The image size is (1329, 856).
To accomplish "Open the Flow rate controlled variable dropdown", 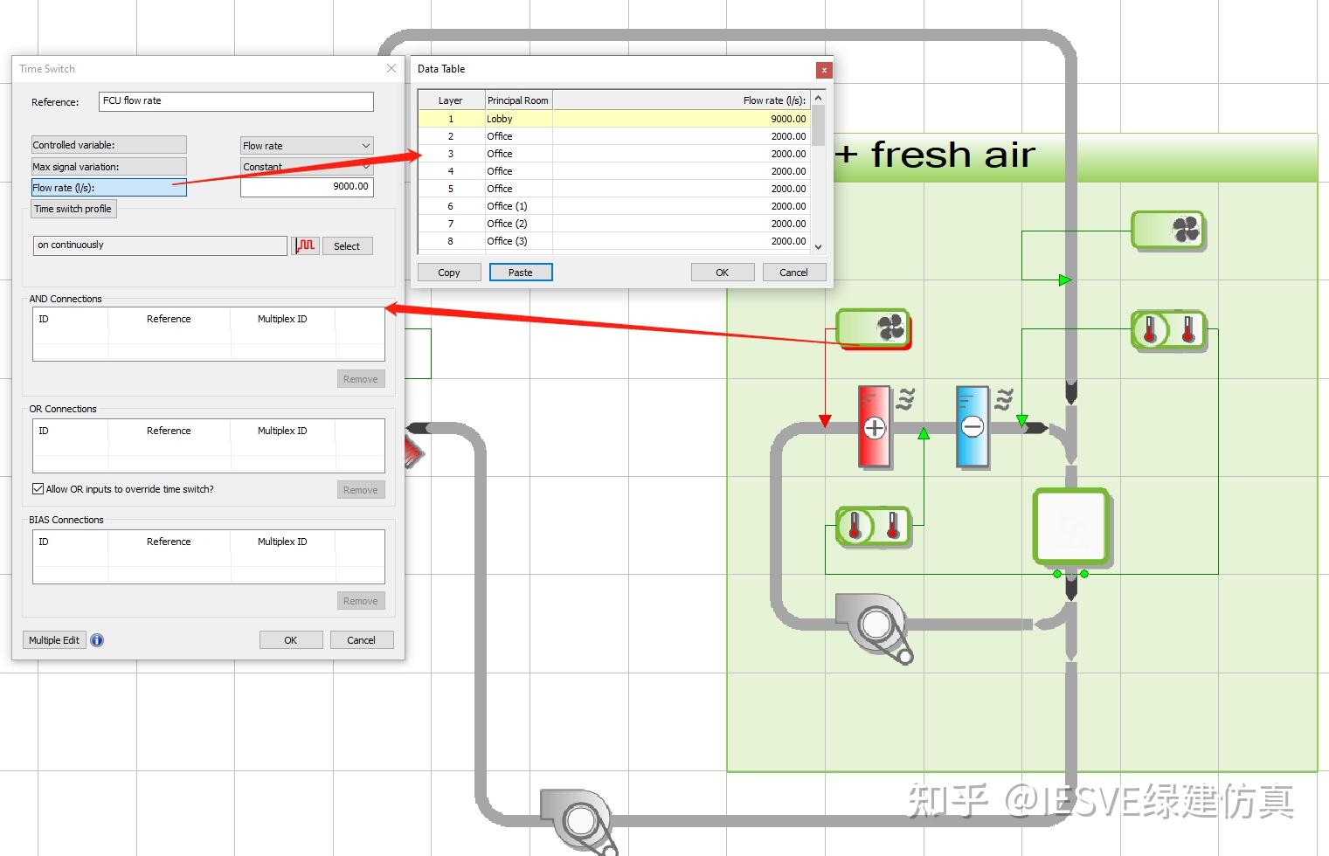I will tap(308, 146).
